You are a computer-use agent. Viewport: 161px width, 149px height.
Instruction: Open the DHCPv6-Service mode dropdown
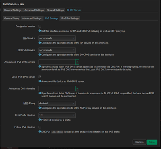click(57, 50)
